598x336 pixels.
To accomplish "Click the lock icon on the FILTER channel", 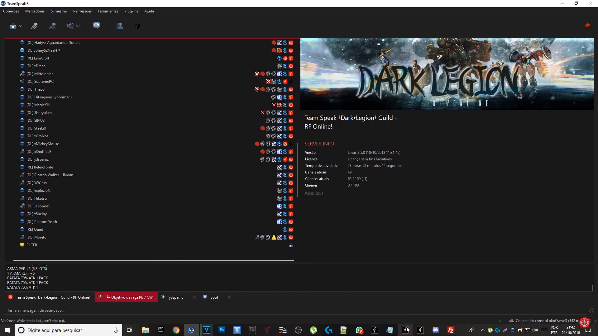I will pos(290,245).
